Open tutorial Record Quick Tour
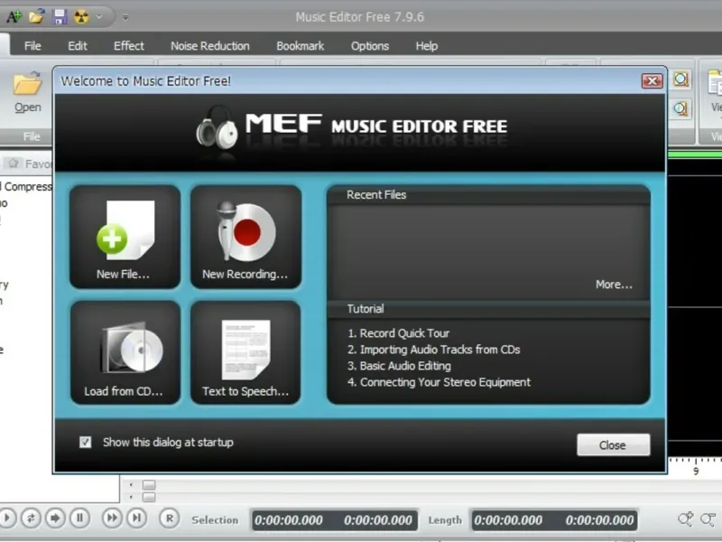The image size is (722, 542). click(399, 333)
